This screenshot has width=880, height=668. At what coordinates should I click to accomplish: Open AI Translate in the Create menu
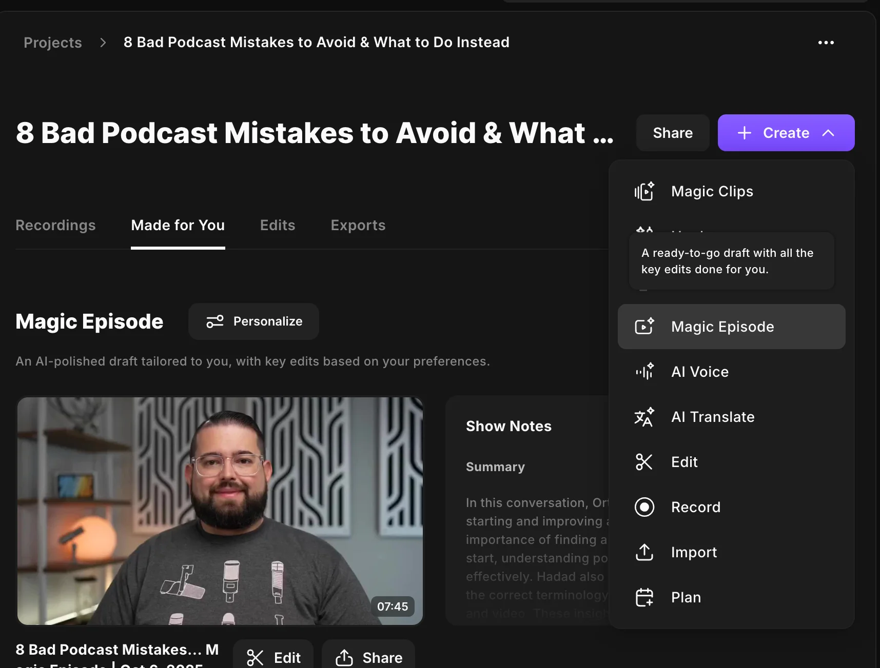click(713, 417)
